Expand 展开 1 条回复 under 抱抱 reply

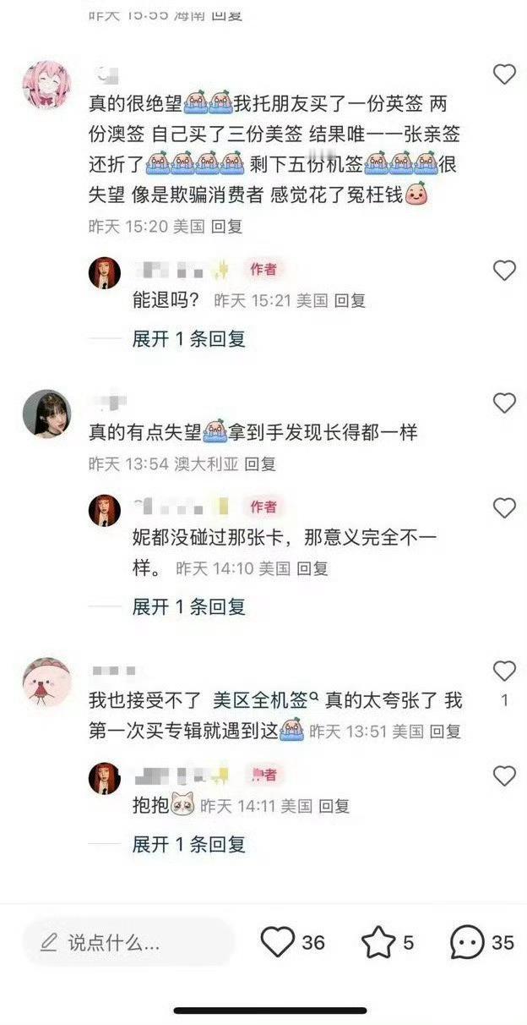click(189, 844)
